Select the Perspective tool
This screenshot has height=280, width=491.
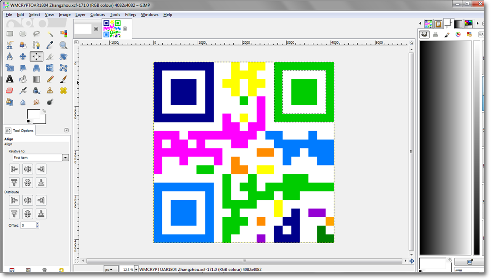tap(36, 68)
